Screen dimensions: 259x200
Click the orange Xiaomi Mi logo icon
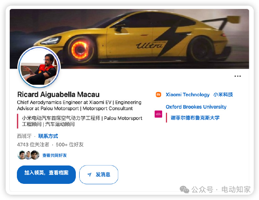click(x=158, y=95)
